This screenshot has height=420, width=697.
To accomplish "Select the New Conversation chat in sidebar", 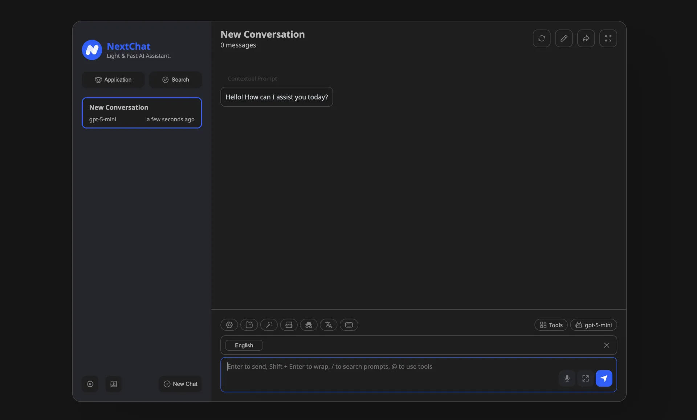I will 142,113.
